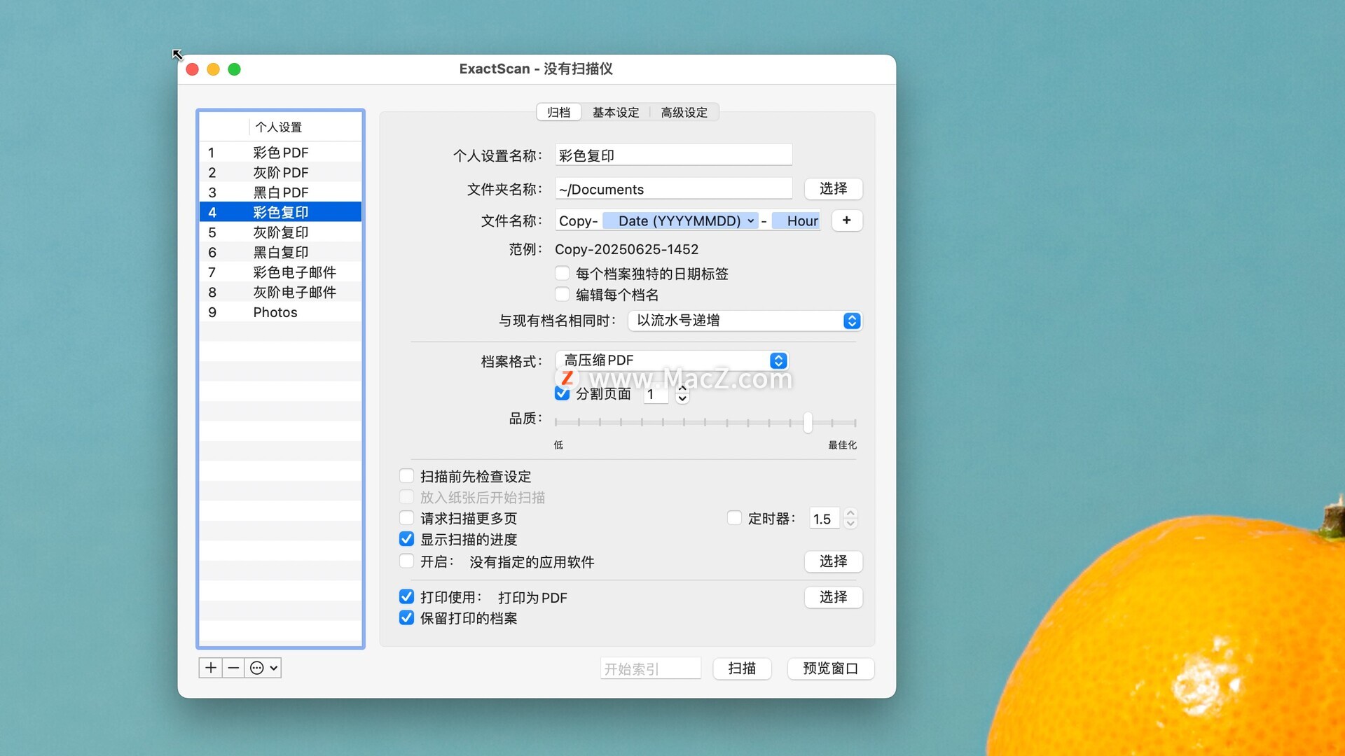
Task: Toggle the 打印使用 checkbox
Action: [406, 596]
